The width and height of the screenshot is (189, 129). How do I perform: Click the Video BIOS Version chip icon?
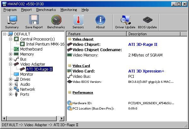(70, 82)
